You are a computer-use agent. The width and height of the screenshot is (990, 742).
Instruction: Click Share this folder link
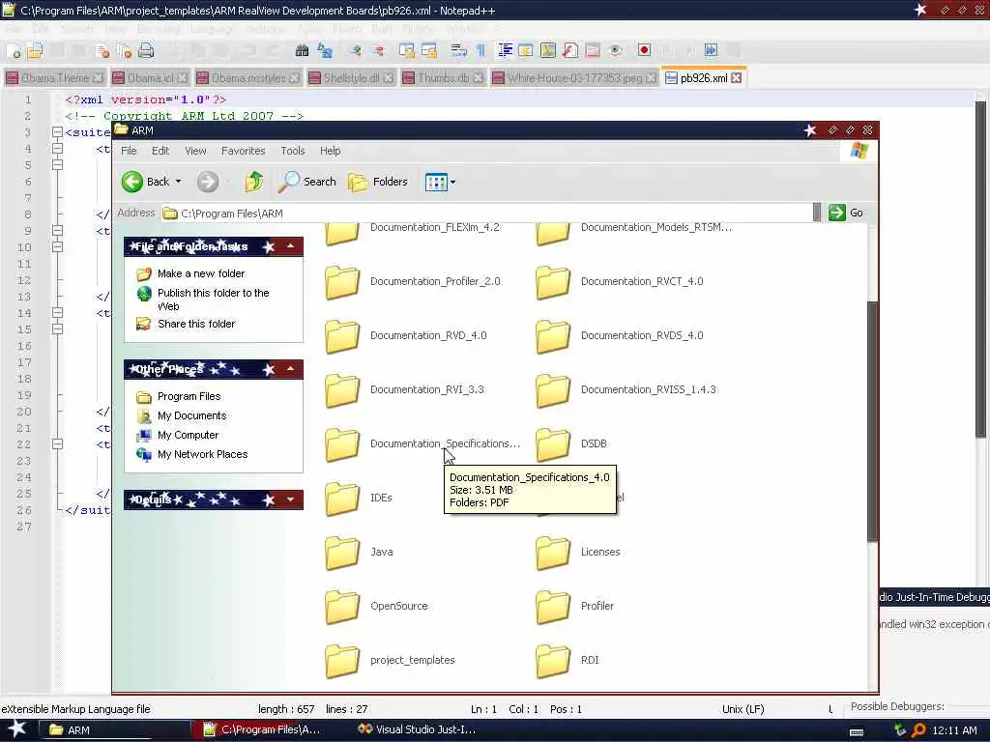(x=195, y=324)
